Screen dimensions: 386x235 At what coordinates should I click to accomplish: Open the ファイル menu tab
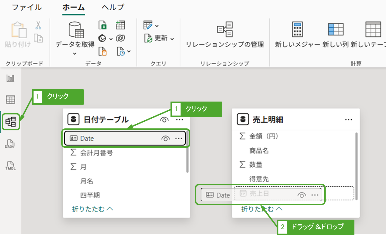tap(27, 7)
